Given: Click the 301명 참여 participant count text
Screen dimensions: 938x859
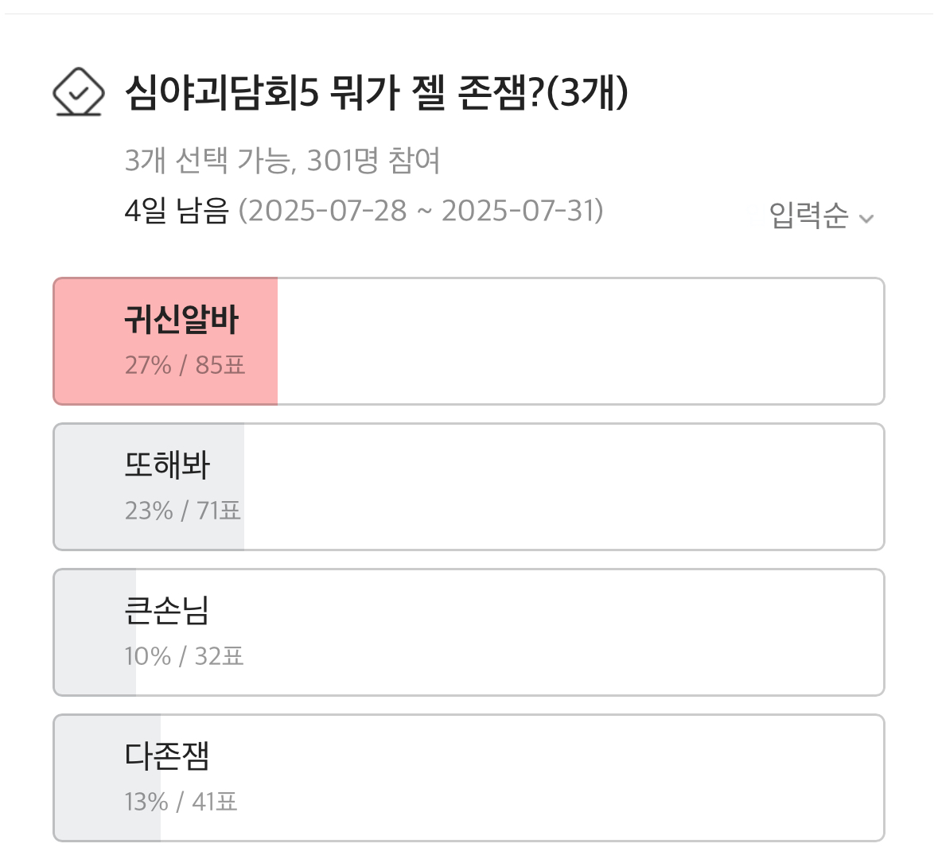Looking at the screenshot, I should tap(373, 161).
